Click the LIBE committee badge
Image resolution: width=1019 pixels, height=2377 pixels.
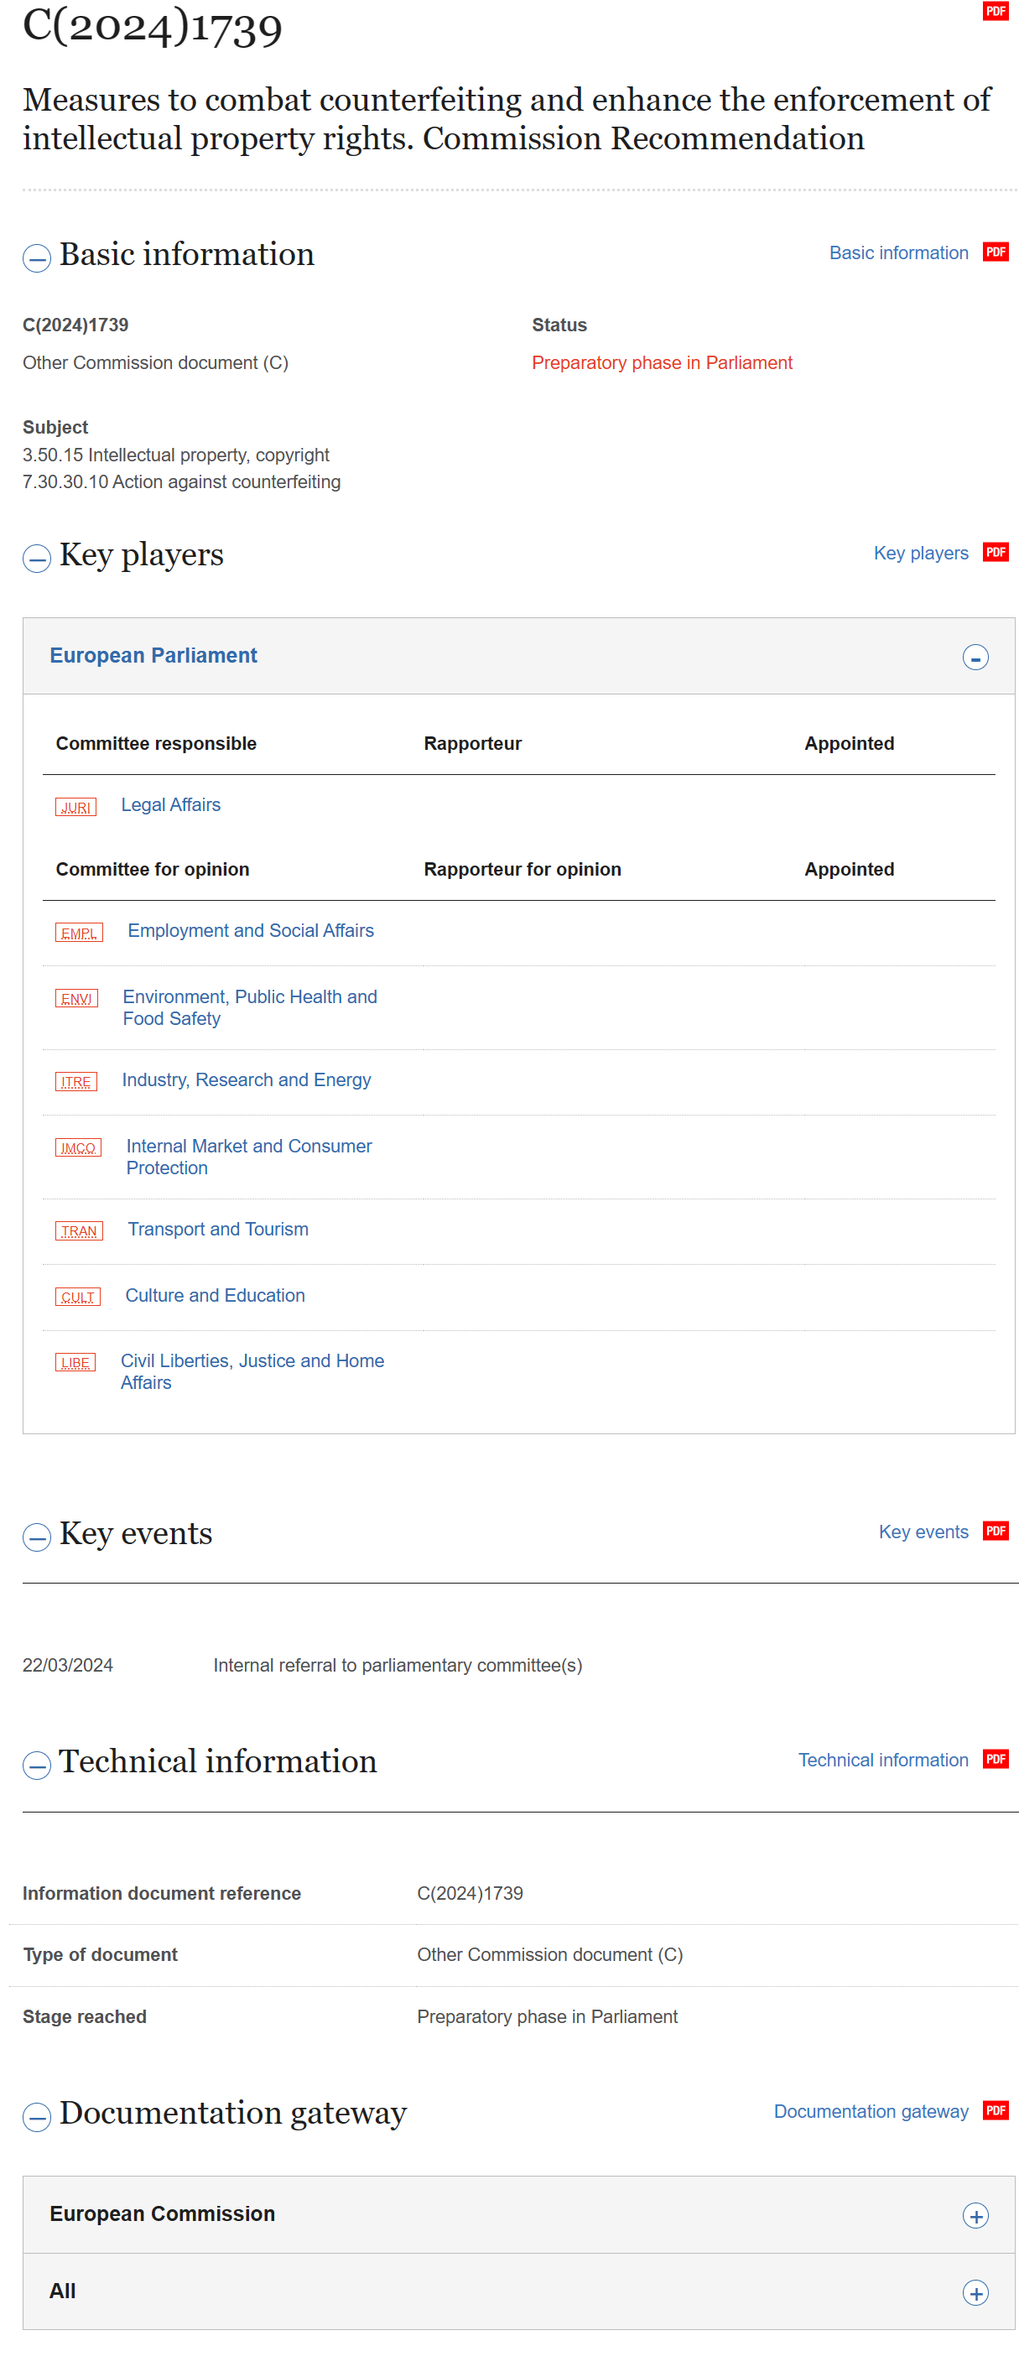75,1363
